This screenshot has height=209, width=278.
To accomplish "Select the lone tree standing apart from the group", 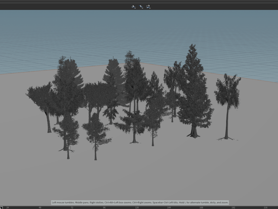I will pyautogui.click(x=228, y=107).
